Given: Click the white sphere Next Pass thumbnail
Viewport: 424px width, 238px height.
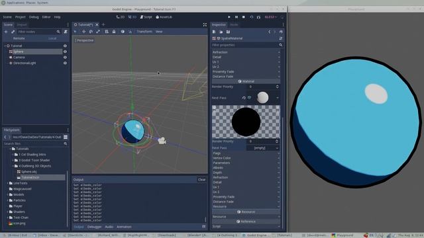Looking at the screenshot, I should tap(262, 97).
